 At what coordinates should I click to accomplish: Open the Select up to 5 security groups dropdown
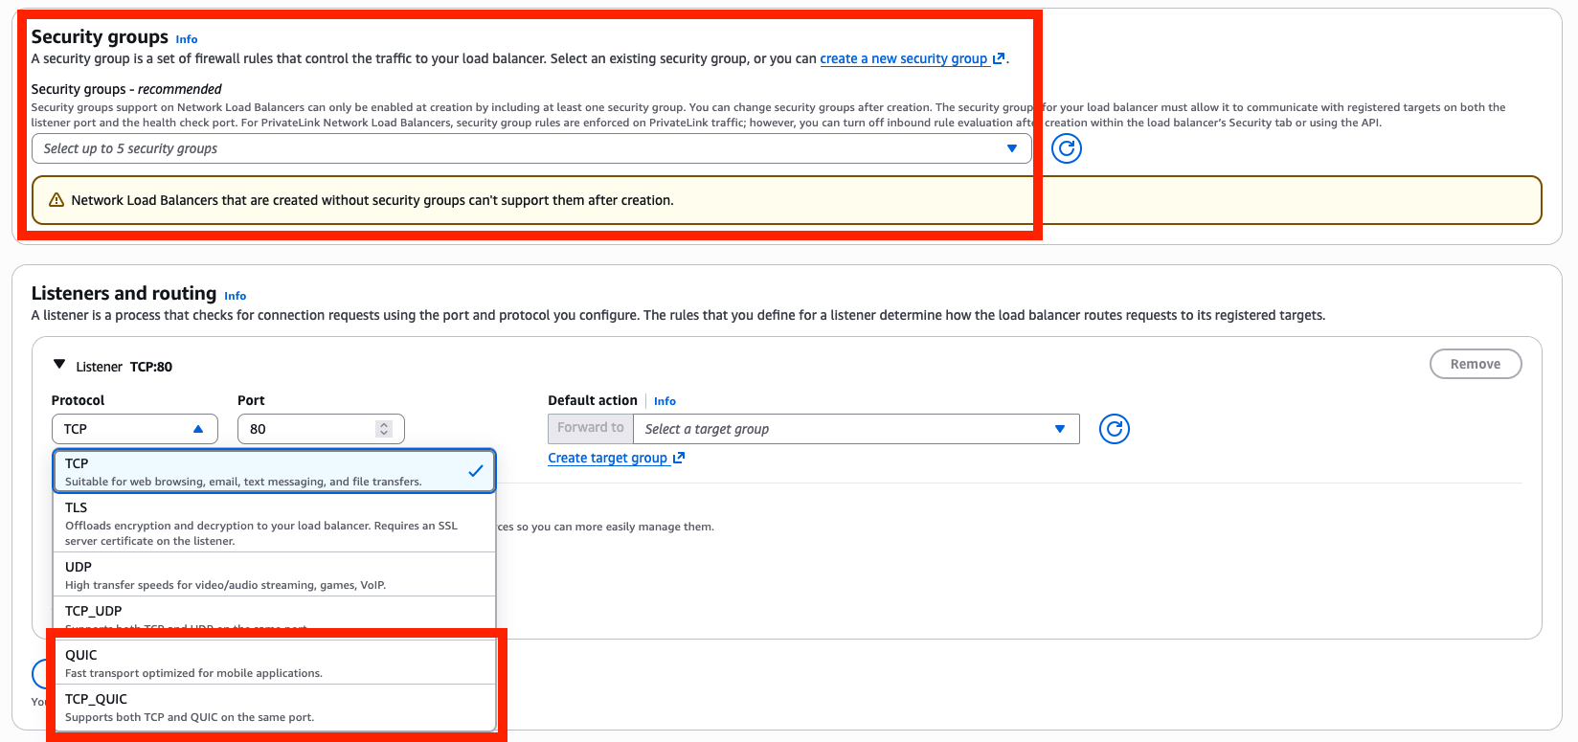point(530,148)
